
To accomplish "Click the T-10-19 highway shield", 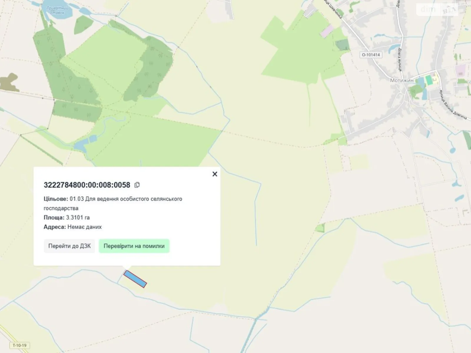I will tap(20, 345).
